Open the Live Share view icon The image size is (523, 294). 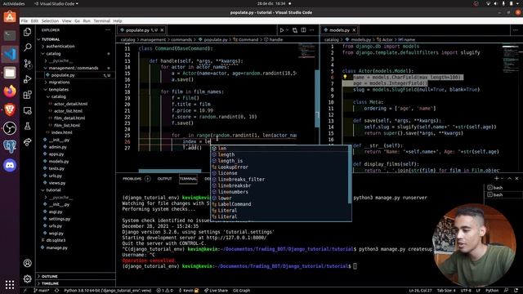click(28, 142)
